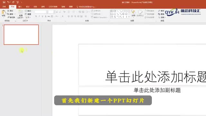Click the Reset (重置) slide button

coord(28,14)
